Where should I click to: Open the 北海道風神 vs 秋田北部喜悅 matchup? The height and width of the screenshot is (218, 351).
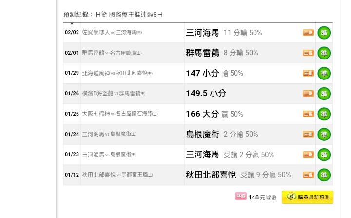(x=117, y=73)
